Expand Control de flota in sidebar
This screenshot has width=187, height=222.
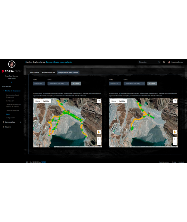(12, 122)
